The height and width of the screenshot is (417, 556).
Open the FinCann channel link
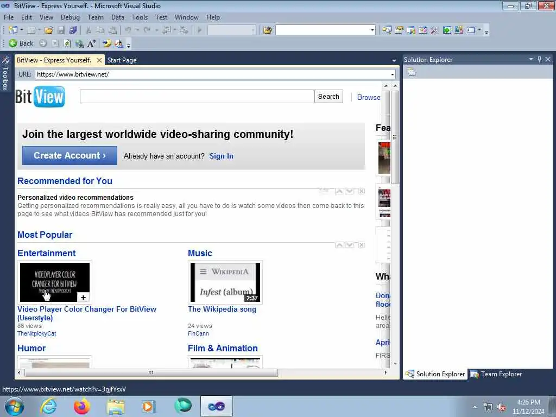pos(198,334)
